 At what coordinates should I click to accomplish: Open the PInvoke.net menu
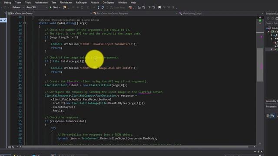pyautogui.click(x=66, y=3)
